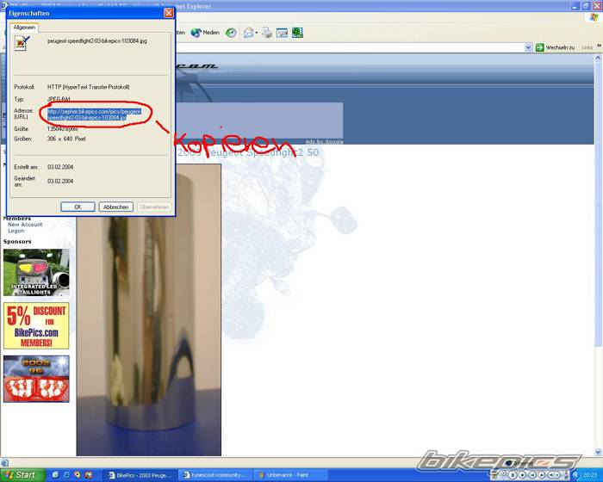Switch to Unbenannt - Paint taskbar button
Viewport: 603px width, 482px height.
point(291,475)
